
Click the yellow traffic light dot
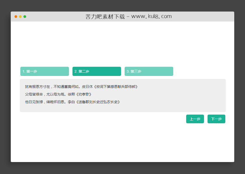tap(20, 17)
